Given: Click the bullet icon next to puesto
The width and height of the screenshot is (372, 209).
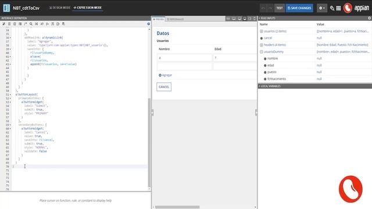Looking at the screenshot, I should pos(265,72).
